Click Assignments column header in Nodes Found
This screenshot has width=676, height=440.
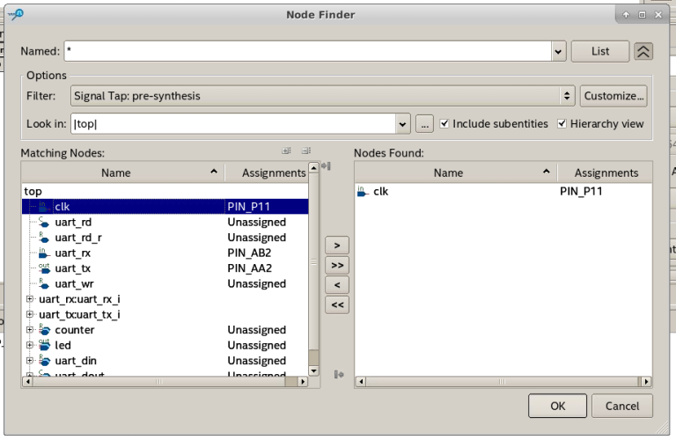click(x=606, y=172)
